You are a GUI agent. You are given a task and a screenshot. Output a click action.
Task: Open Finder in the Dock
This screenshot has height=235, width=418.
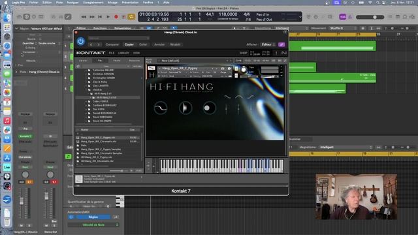click(7, 18)
